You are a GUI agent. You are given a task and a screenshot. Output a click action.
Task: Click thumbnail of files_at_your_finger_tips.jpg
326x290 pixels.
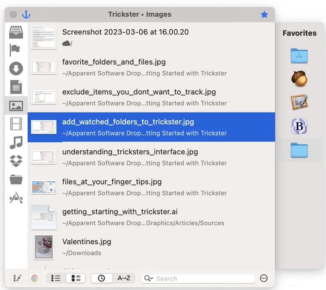pos(44,187)
